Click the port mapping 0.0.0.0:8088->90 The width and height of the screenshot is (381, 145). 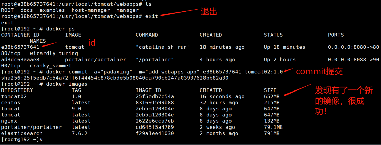(354, 60)
